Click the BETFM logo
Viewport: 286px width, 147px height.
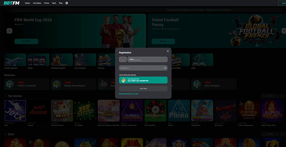click(x=11, y=3)
